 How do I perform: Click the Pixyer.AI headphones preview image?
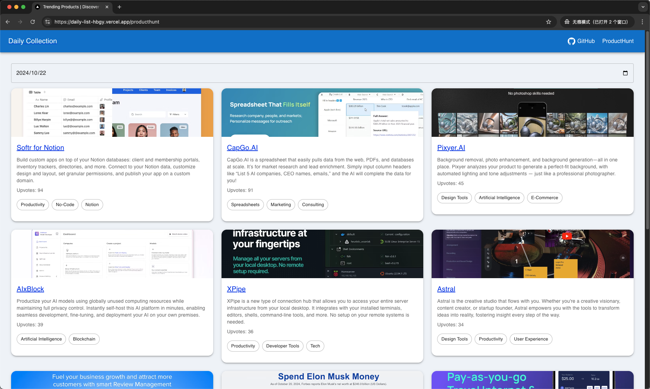[533, 113]
